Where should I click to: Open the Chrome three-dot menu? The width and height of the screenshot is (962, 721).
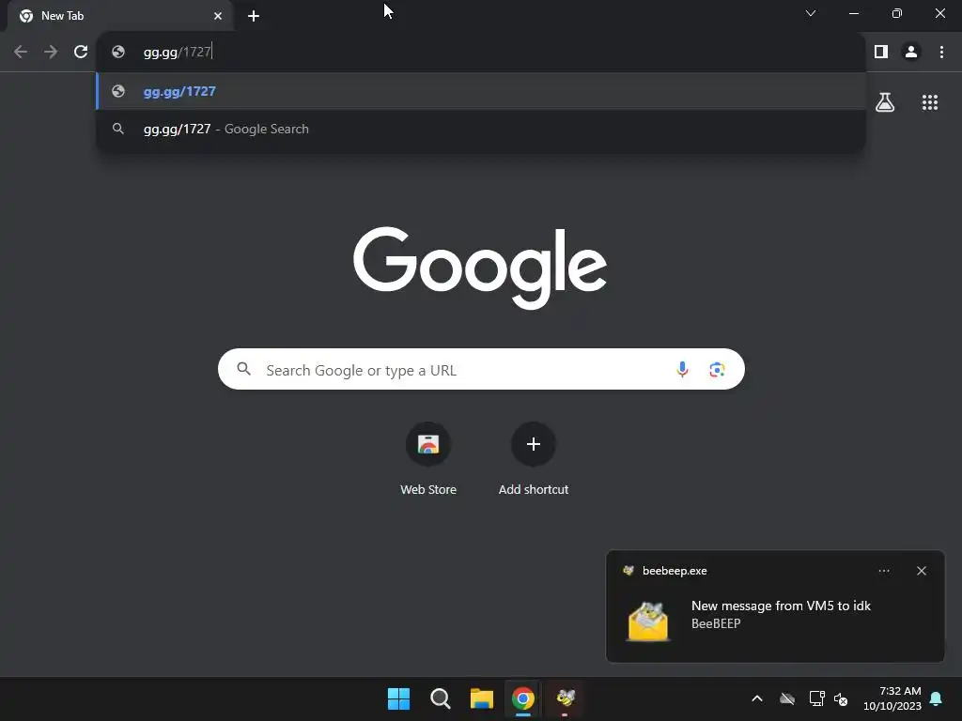[x=941, y=53]
